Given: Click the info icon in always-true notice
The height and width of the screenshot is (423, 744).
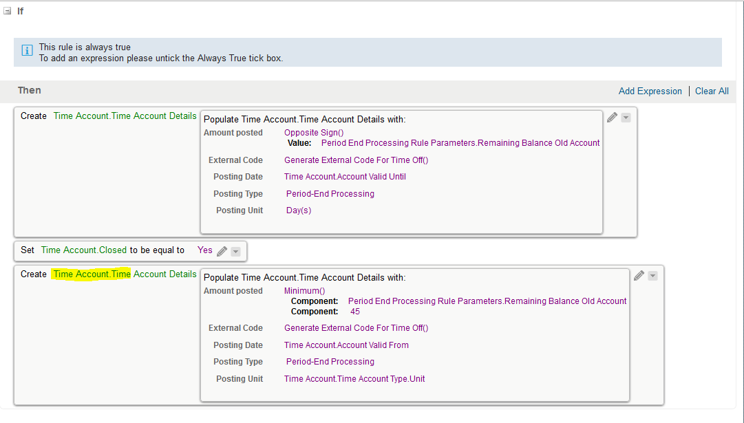Looking at the screenshot, I should 28,50.
